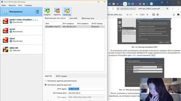This screenshot has width=181, height=101.
Task: Click the 135% zoom level field
Action: point(142,15)
